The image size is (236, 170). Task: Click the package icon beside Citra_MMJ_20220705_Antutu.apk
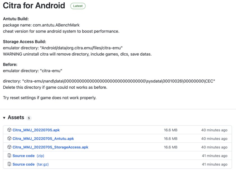(x=9, y=138)
